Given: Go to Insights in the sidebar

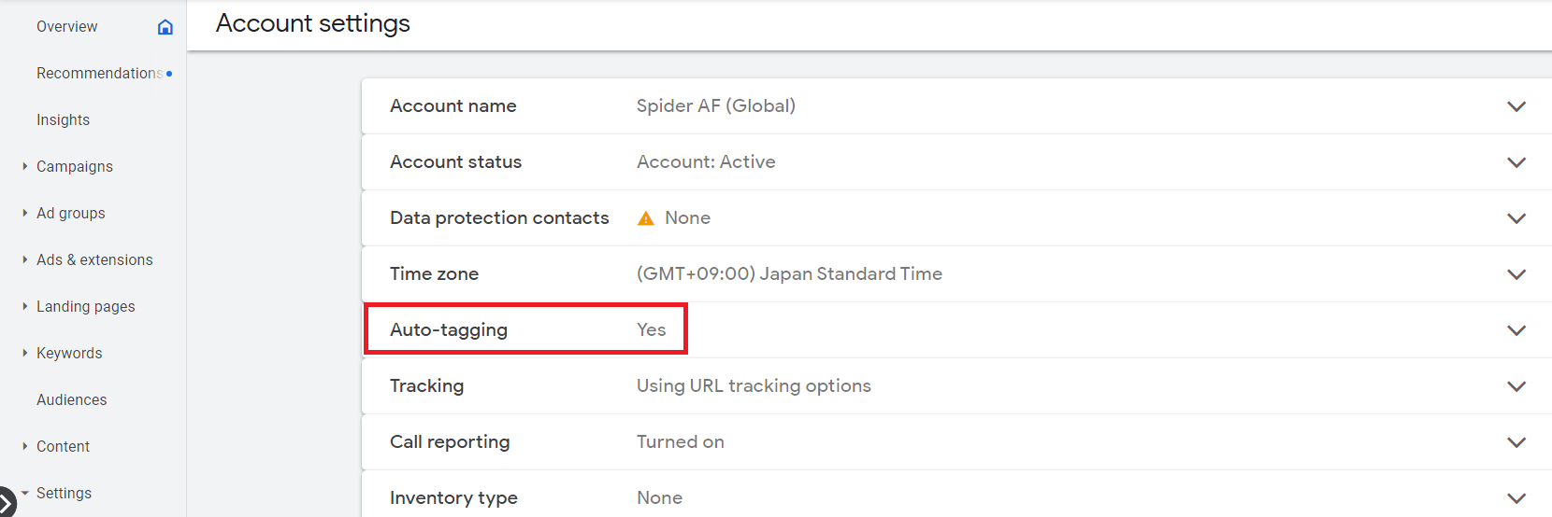Looking at the screenshot, I should [63, 120].
